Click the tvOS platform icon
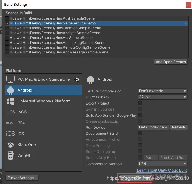192x184 pixels. tap(11, 112)
